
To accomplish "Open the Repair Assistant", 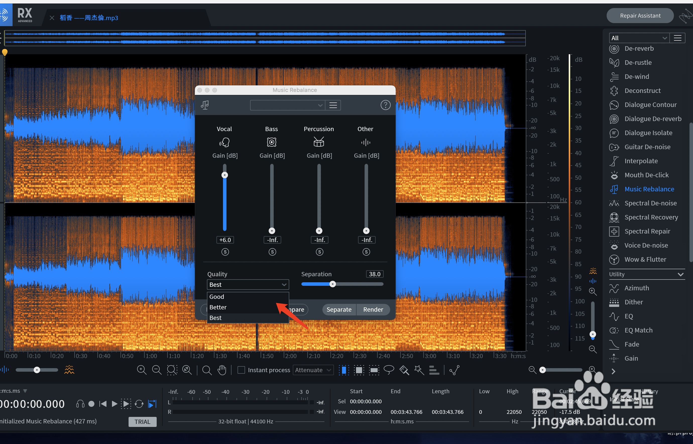I will pos(640,16).
